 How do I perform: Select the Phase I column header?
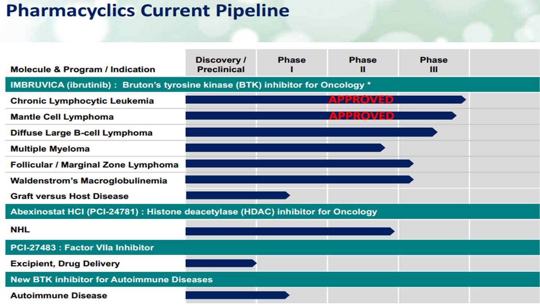(292, 64)
